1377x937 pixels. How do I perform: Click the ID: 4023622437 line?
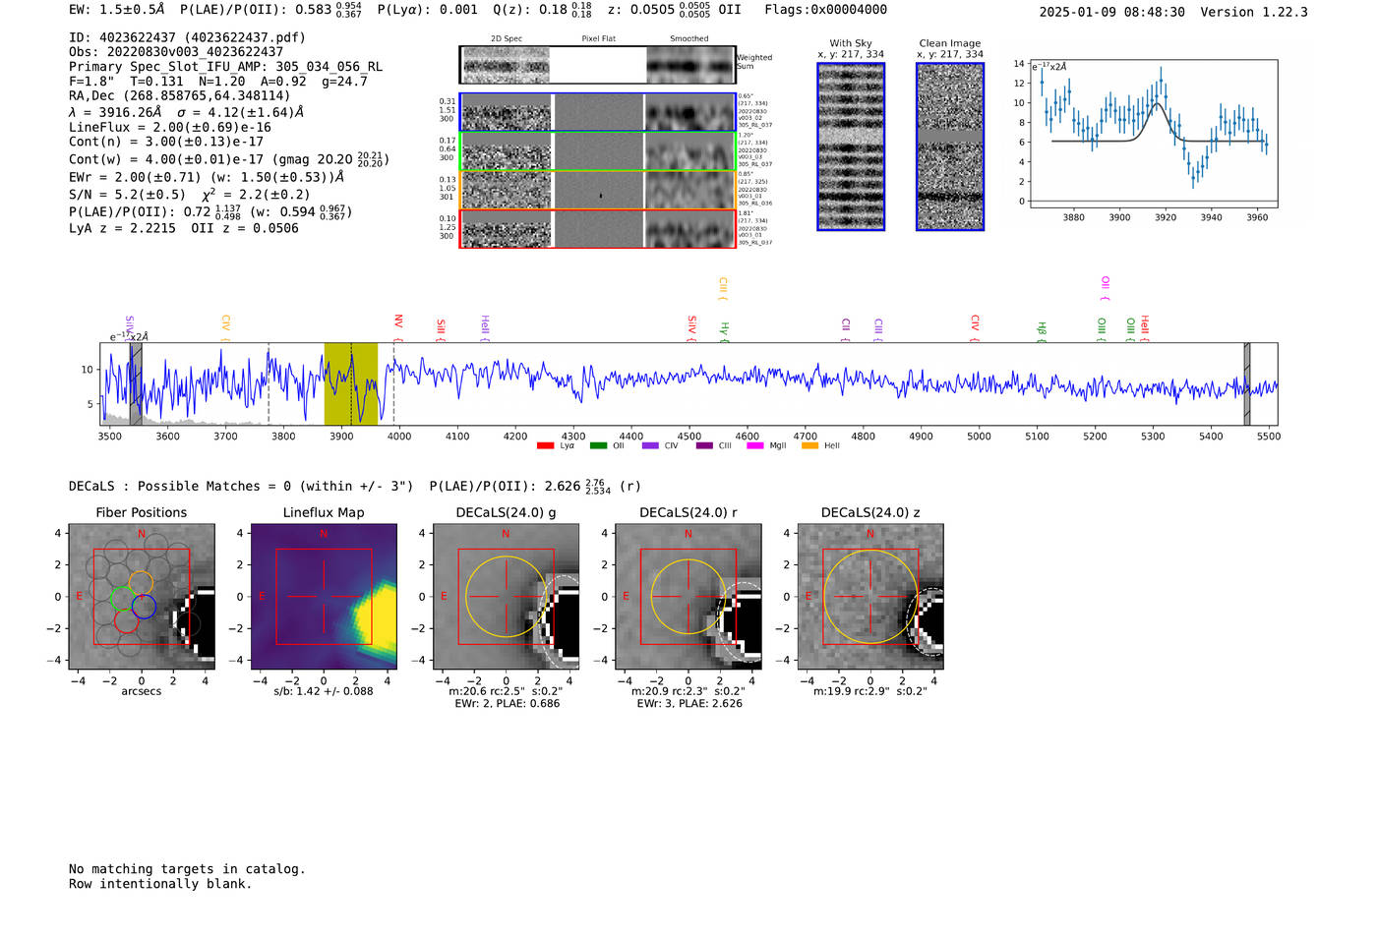point(187,37)
